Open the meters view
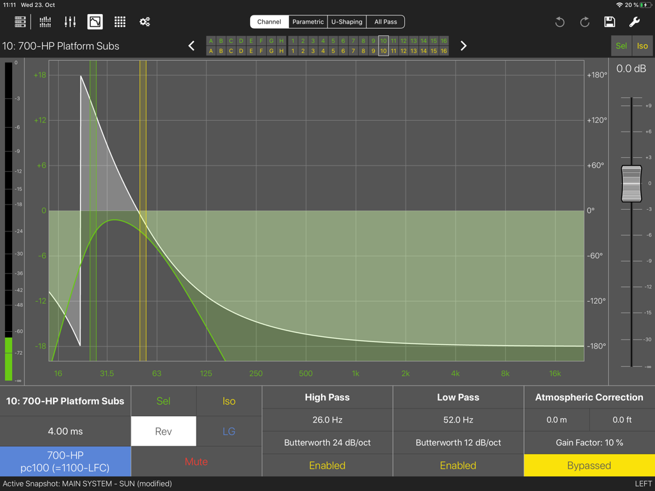The width and height of the screenshot is (655, 491). (45, 21)
